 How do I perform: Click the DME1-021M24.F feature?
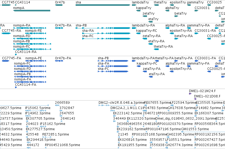[x=190, y=94]
